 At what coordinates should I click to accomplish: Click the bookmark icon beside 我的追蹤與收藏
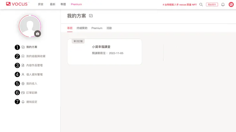pyautogui.click(x=23, y=56)
